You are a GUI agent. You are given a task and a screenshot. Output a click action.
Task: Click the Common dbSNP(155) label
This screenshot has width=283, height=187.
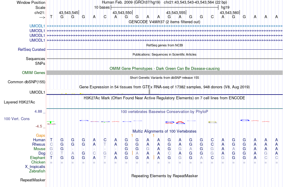pos(27,82)
